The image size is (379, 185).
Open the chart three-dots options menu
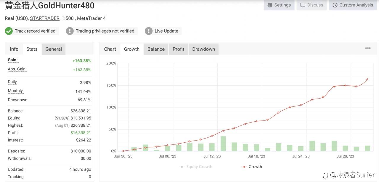368,48
